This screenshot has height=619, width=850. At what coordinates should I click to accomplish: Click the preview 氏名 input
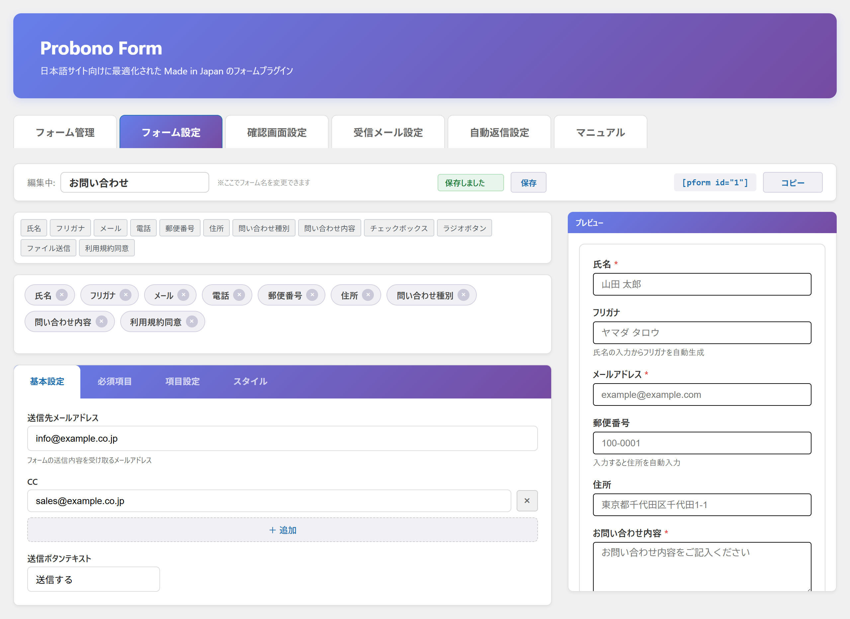(x=702, y=284)
